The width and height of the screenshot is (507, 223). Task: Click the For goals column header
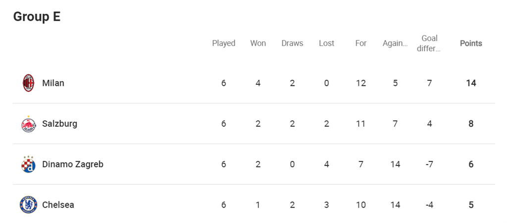361,43
